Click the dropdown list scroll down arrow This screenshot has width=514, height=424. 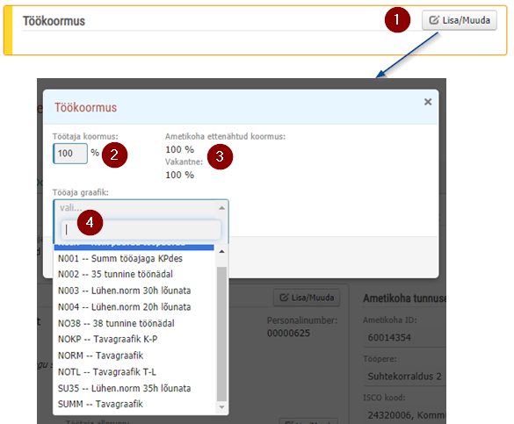coord(222,407)
